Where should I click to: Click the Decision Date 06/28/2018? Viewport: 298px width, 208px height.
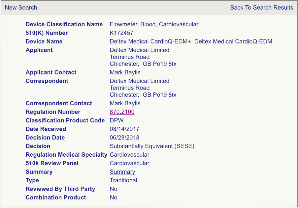click(124, 138)
